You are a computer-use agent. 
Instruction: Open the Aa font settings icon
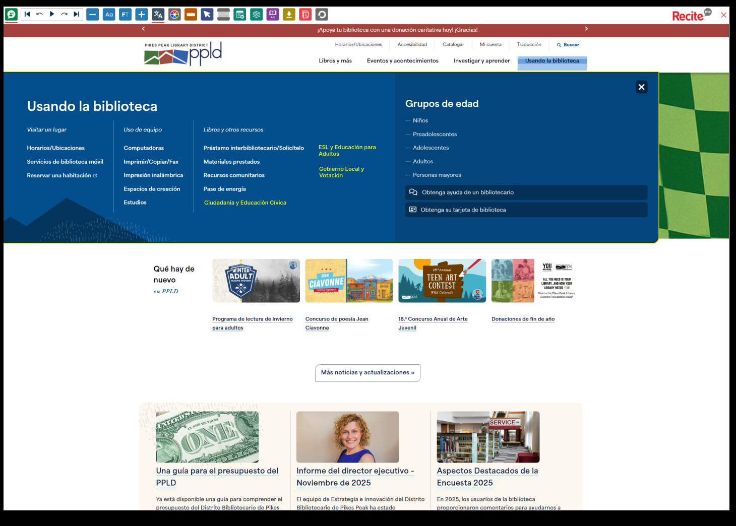[109, 15]
